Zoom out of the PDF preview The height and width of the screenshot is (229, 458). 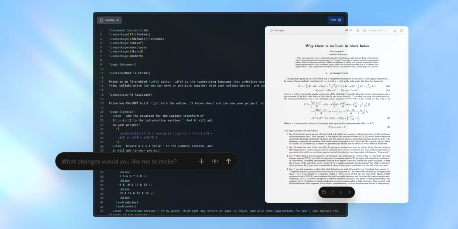[365, 30]
